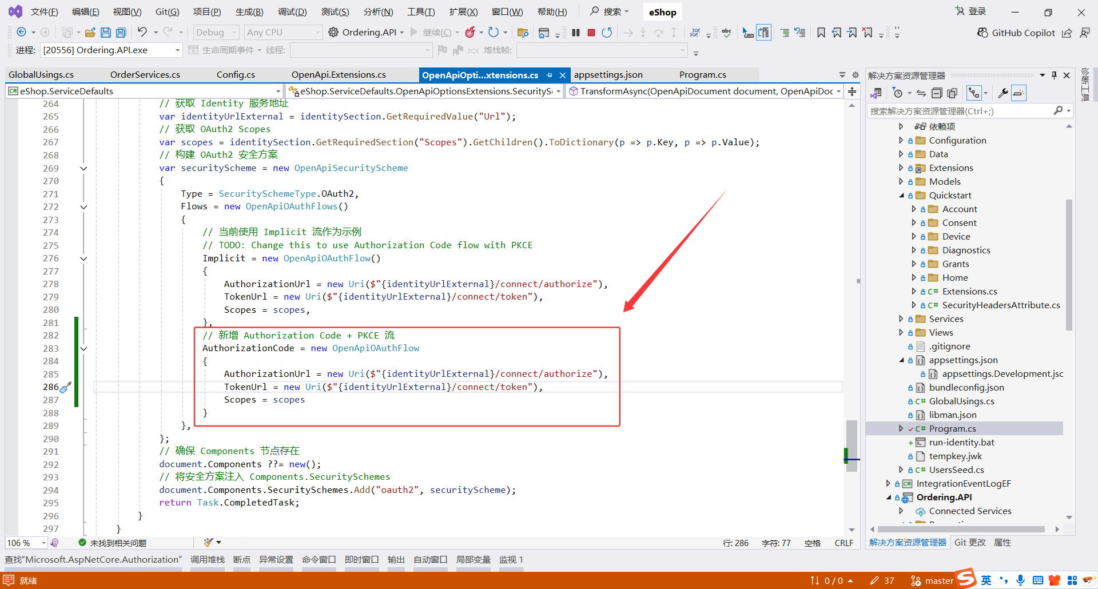
Task: Click the share/Live Share icon beside Copilot
Action: click(x=1067, y=33)
